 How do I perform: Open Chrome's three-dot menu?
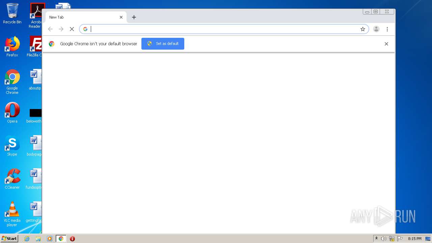(x=387, y=29)
